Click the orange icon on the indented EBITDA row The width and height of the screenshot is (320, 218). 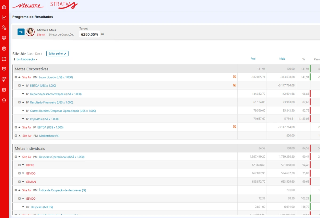coord(234,85)
